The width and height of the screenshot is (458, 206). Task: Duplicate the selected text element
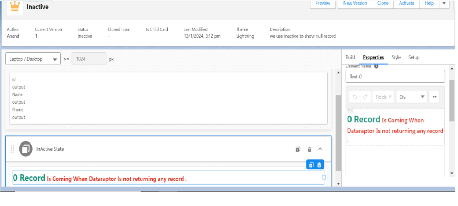click(311, 165)
